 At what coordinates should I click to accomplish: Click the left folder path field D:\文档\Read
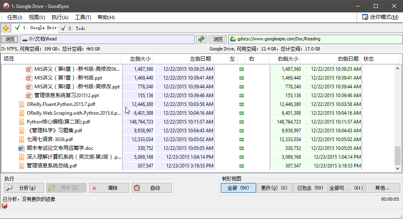107,39
